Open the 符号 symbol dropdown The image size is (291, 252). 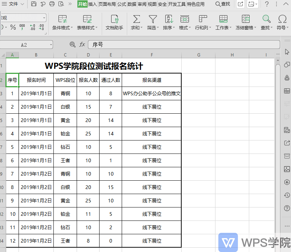(282, 22)
